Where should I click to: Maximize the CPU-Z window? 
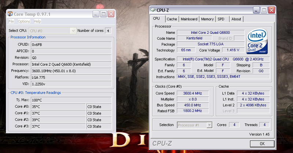pyautogui.click(x=264, y=10)
